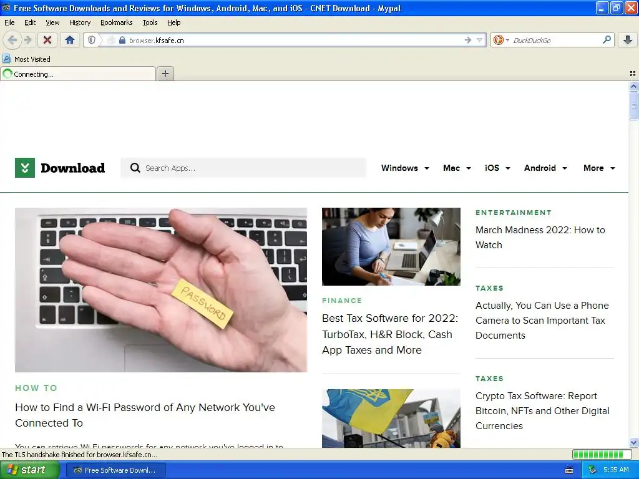Screen dimensions: 639x479
Task: Click the Download site title
Action: tap(72, 168)
